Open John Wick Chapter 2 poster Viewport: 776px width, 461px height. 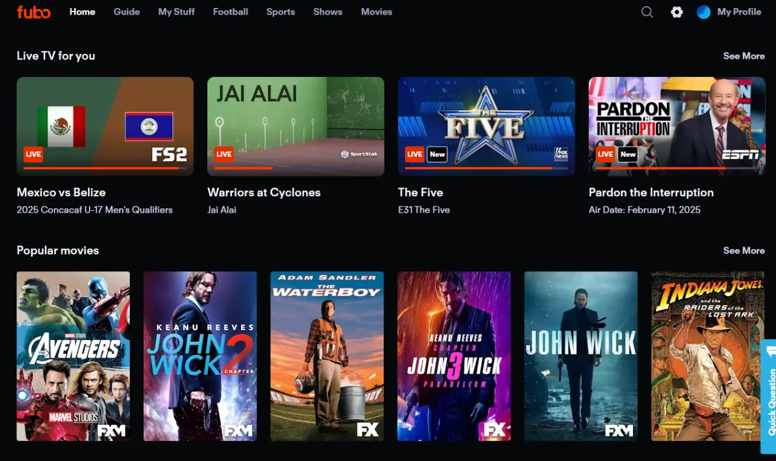[x=200, y=356]
